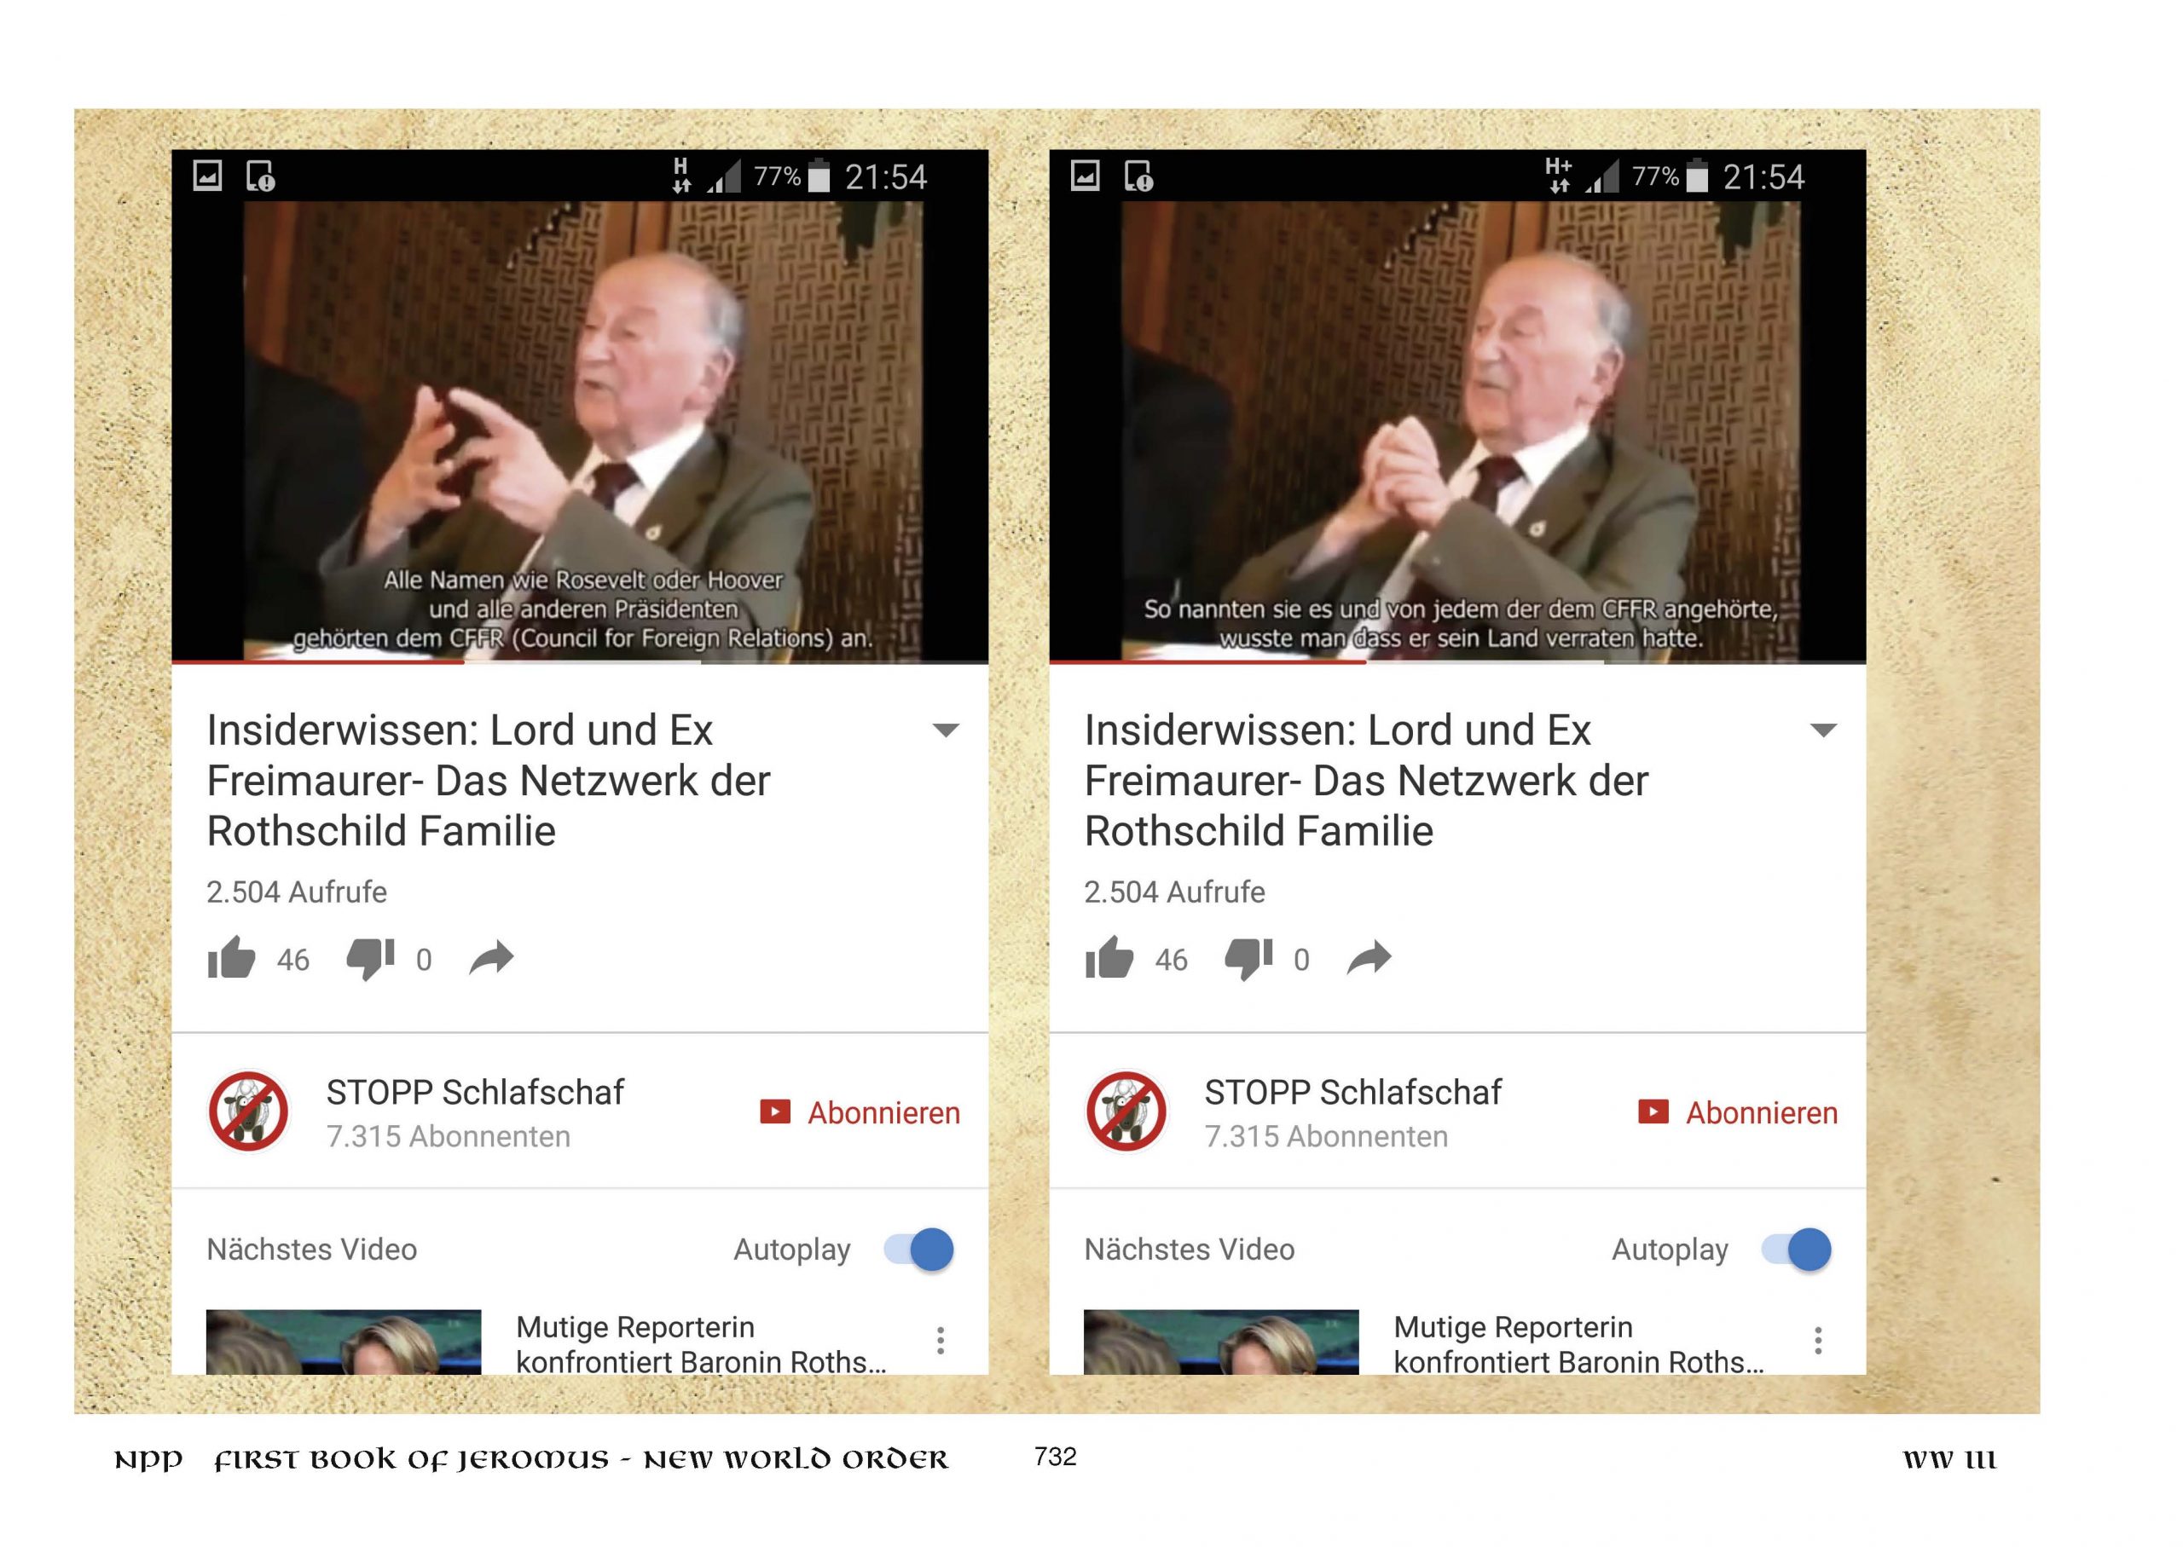Open Mutige Reporterin video thumbnail on left
The height and width of the screenshot is (1547, 2183).
(344, 1342)
